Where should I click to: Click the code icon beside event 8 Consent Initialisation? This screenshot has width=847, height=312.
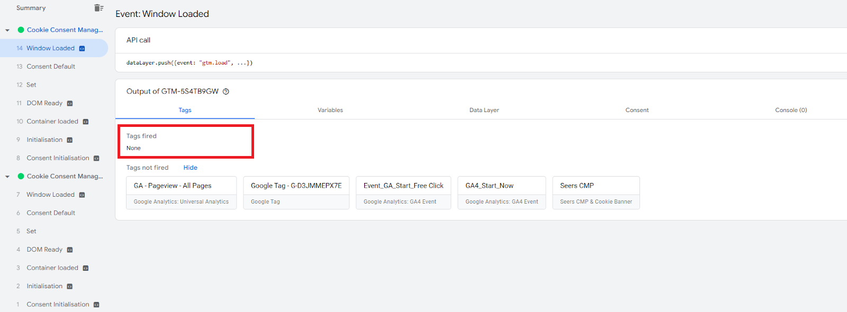[x=96, y=159]
